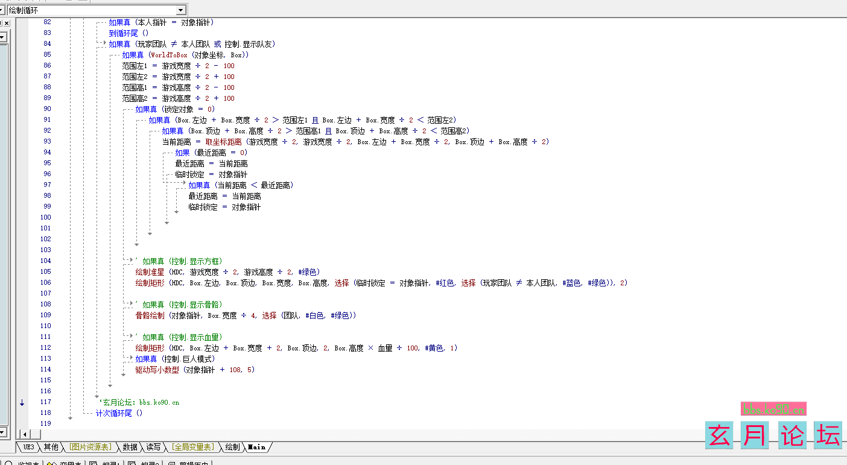Click comment 玄月论坛: bbs.ko90.cn line 117
Image resolution: width=847 pixels, height=465 pixels.
(139, 402)
